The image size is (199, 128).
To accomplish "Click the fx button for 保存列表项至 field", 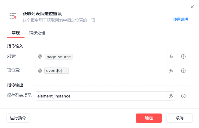I will (x=171, y=96).
